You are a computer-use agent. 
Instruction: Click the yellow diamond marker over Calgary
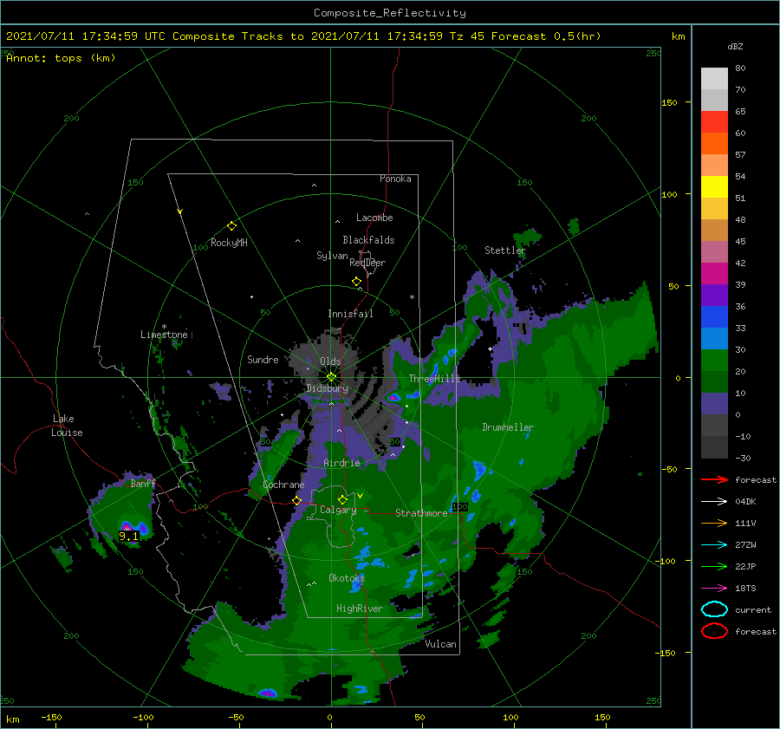(342, 499)
